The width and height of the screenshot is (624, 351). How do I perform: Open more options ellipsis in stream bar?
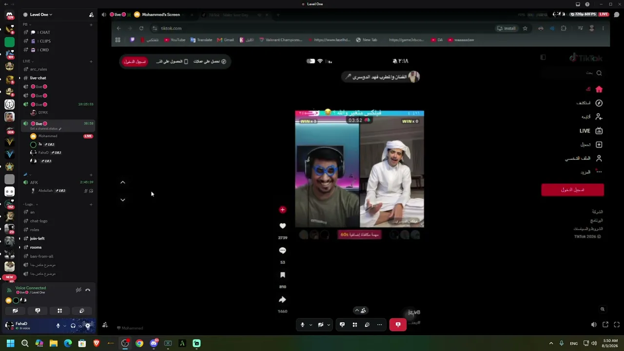pos(379,325)
